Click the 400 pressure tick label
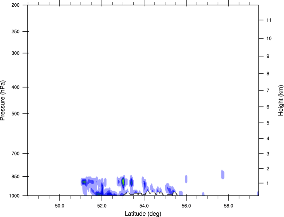Image resolution: width=284 pixels, height=217 pixels. 16,87
